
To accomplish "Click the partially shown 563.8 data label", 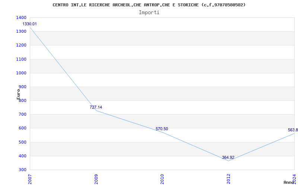I will coord(293,130).
